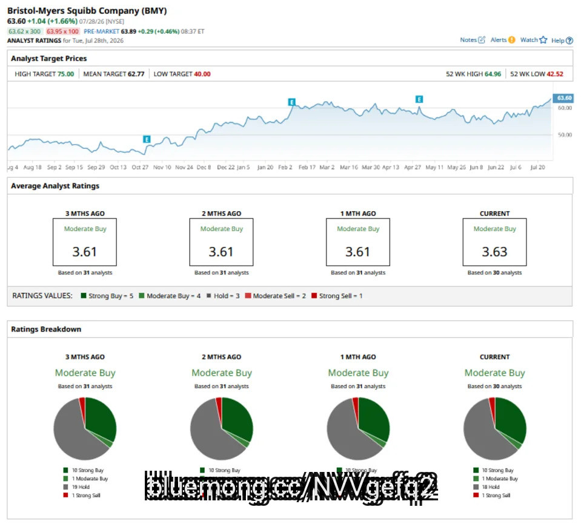581x527 pixels.
Task: Click 1 Moderate Buy in the CURRENT legend
Action: click(x=500, y=479)
